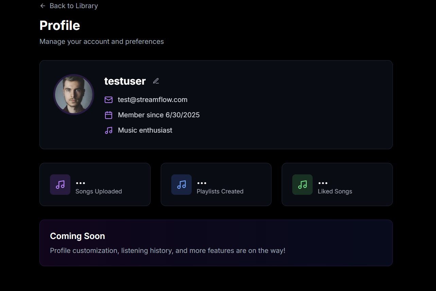Click the loading dots above Playlists Created
The width and height of the screenshot is (436, 291).
[x=202, y=183]
